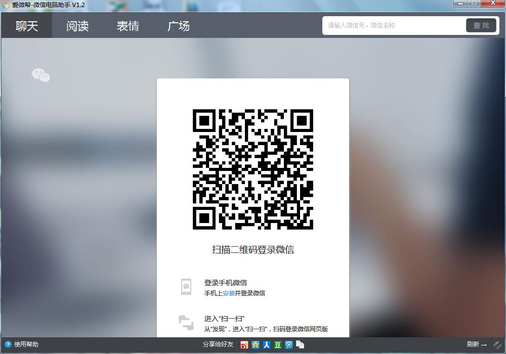The width and height of the screenshot is (506, 354).
Task: Focus the WeChat ID search field
Action: tap(394, 25)
